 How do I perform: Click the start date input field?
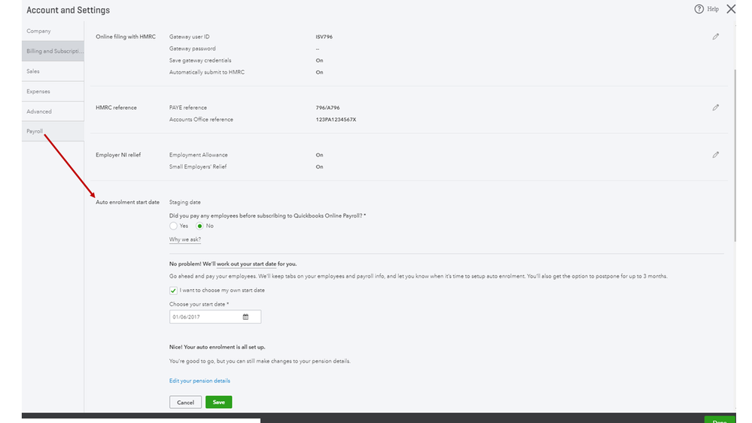pos(205,317)
